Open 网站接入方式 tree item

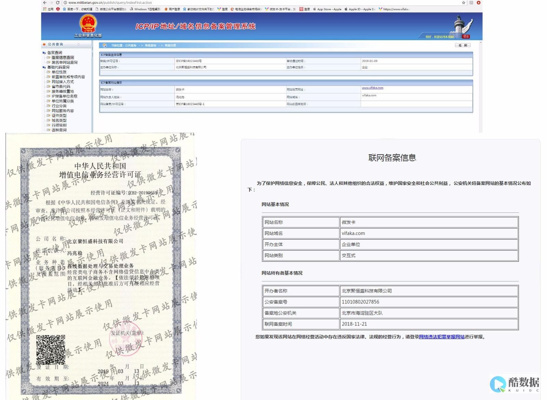[63, 82]
